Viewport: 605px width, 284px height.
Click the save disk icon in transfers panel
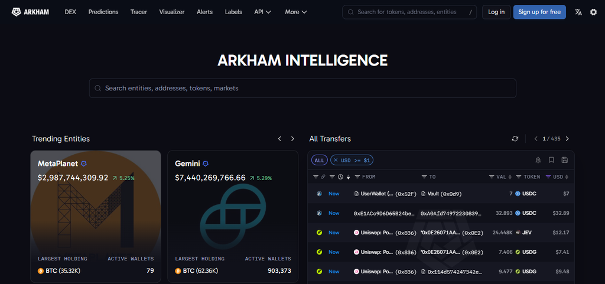[564, 160]
